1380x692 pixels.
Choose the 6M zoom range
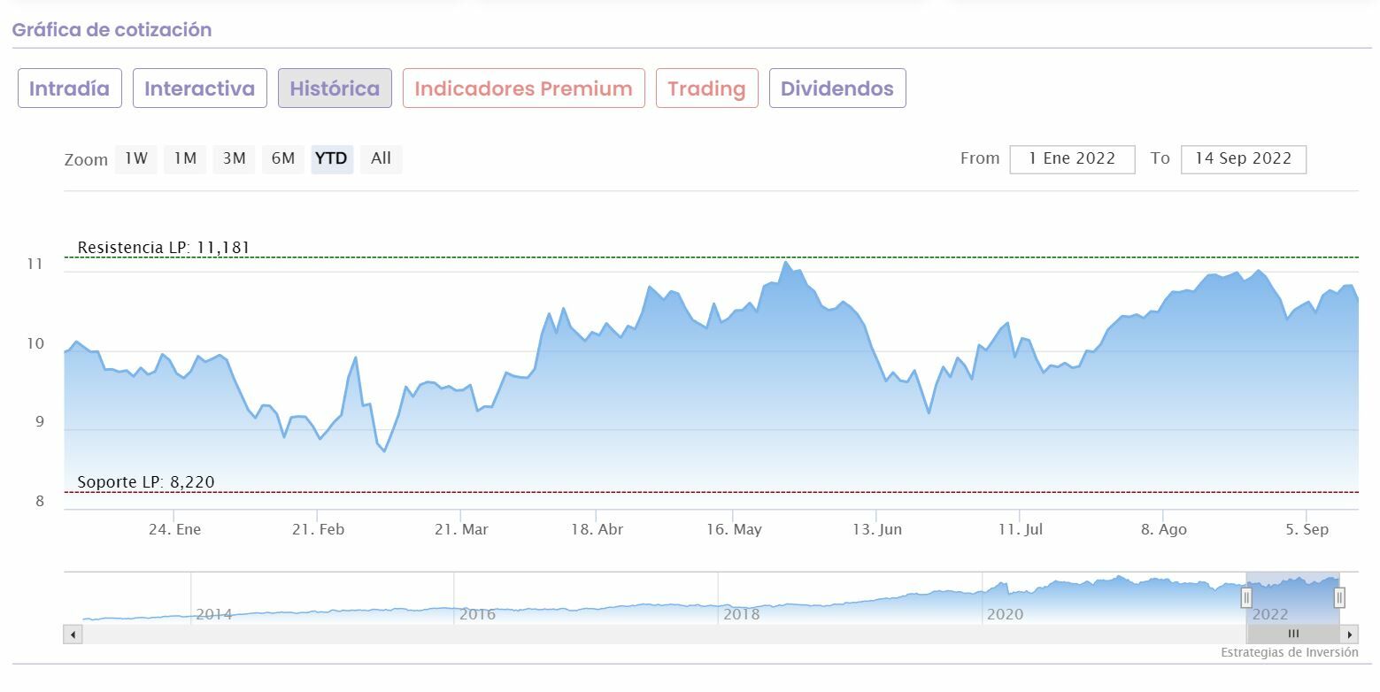(283, 159)
